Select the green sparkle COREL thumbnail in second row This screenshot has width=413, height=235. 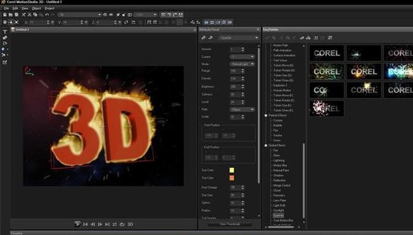[x=327, y=72]
